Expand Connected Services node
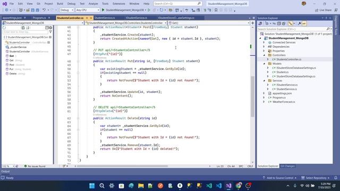The width and height of the screenshot is (340, 191). pyautogui.click(x=264, y=42)
